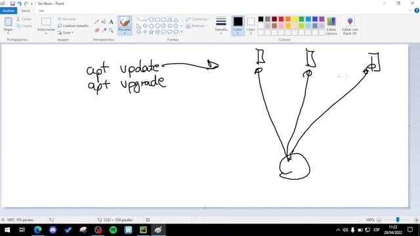
Task: Open the Relleno fill dropdown
Action: tap(197, 26)
